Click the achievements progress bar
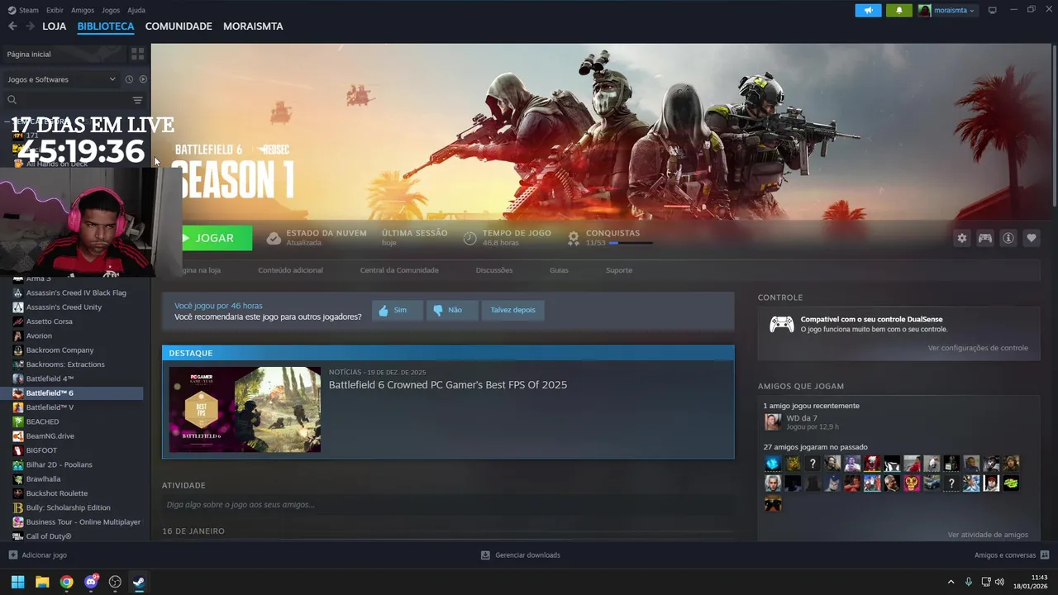Viewport: 1058px width, 595px height. pyautogui.click(x=631, y=244)
